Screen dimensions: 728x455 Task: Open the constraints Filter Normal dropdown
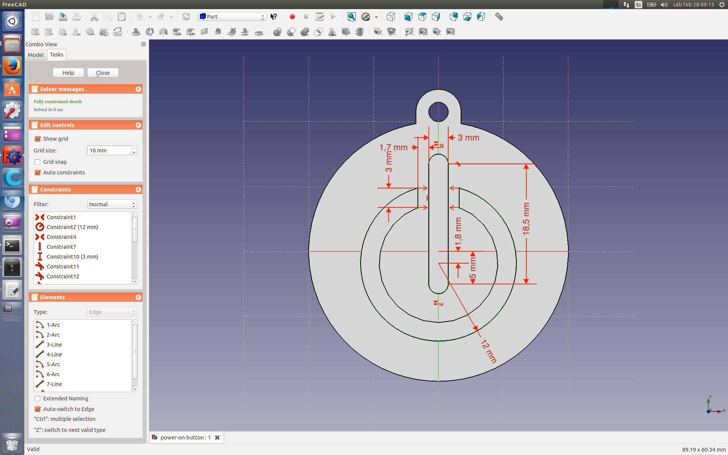[112, 204]
